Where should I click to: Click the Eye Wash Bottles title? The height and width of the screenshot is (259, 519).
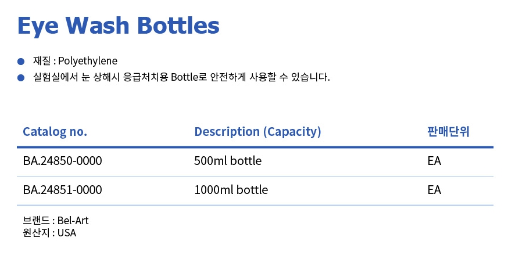119,26
